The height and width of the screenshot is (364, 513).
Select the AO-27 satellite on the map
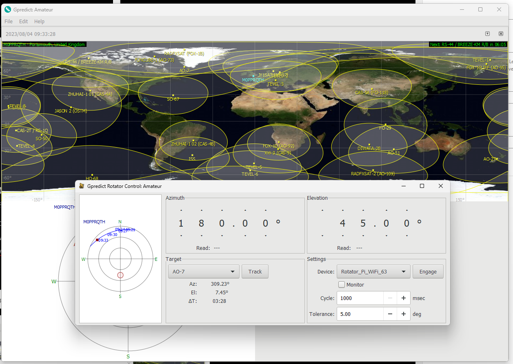490,159
